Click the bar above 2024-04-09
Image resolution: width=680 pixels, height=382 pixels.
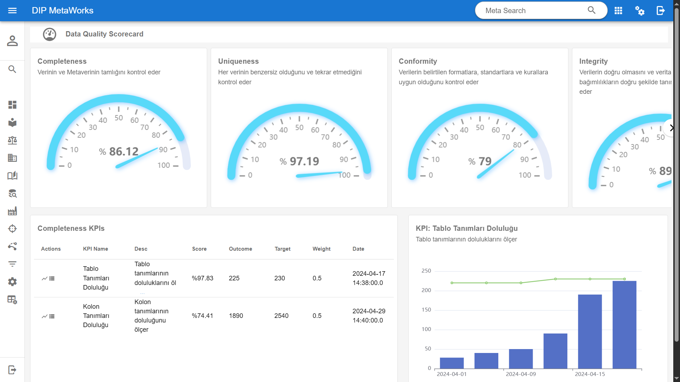click(x=521, y=359)
